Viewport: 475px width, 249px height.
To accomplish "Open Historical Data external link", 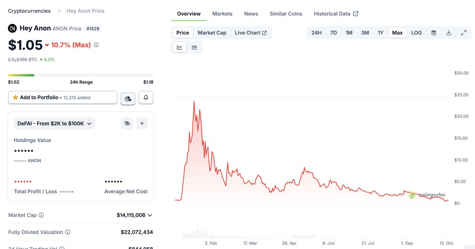I will [336, 14].
